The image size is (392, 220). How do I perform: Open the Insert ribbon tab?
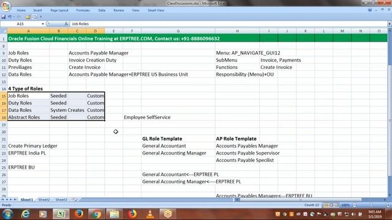(x=37, y=10)
